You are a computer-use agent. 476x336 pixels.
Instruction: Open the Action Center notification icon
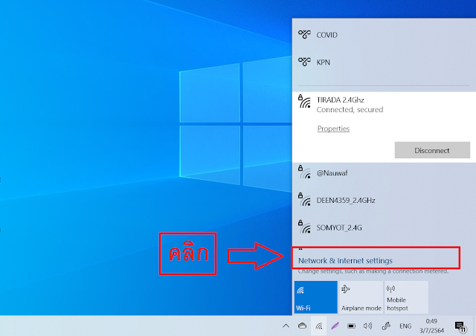[460, 326]
